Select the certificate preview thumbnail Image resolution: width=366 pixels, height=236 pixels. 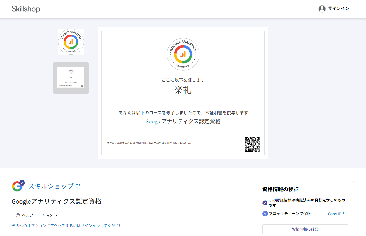[x=71, y=78]
